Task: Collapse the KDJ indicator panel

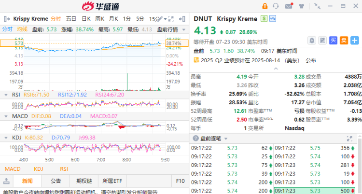Action: [x=6, y=138]
